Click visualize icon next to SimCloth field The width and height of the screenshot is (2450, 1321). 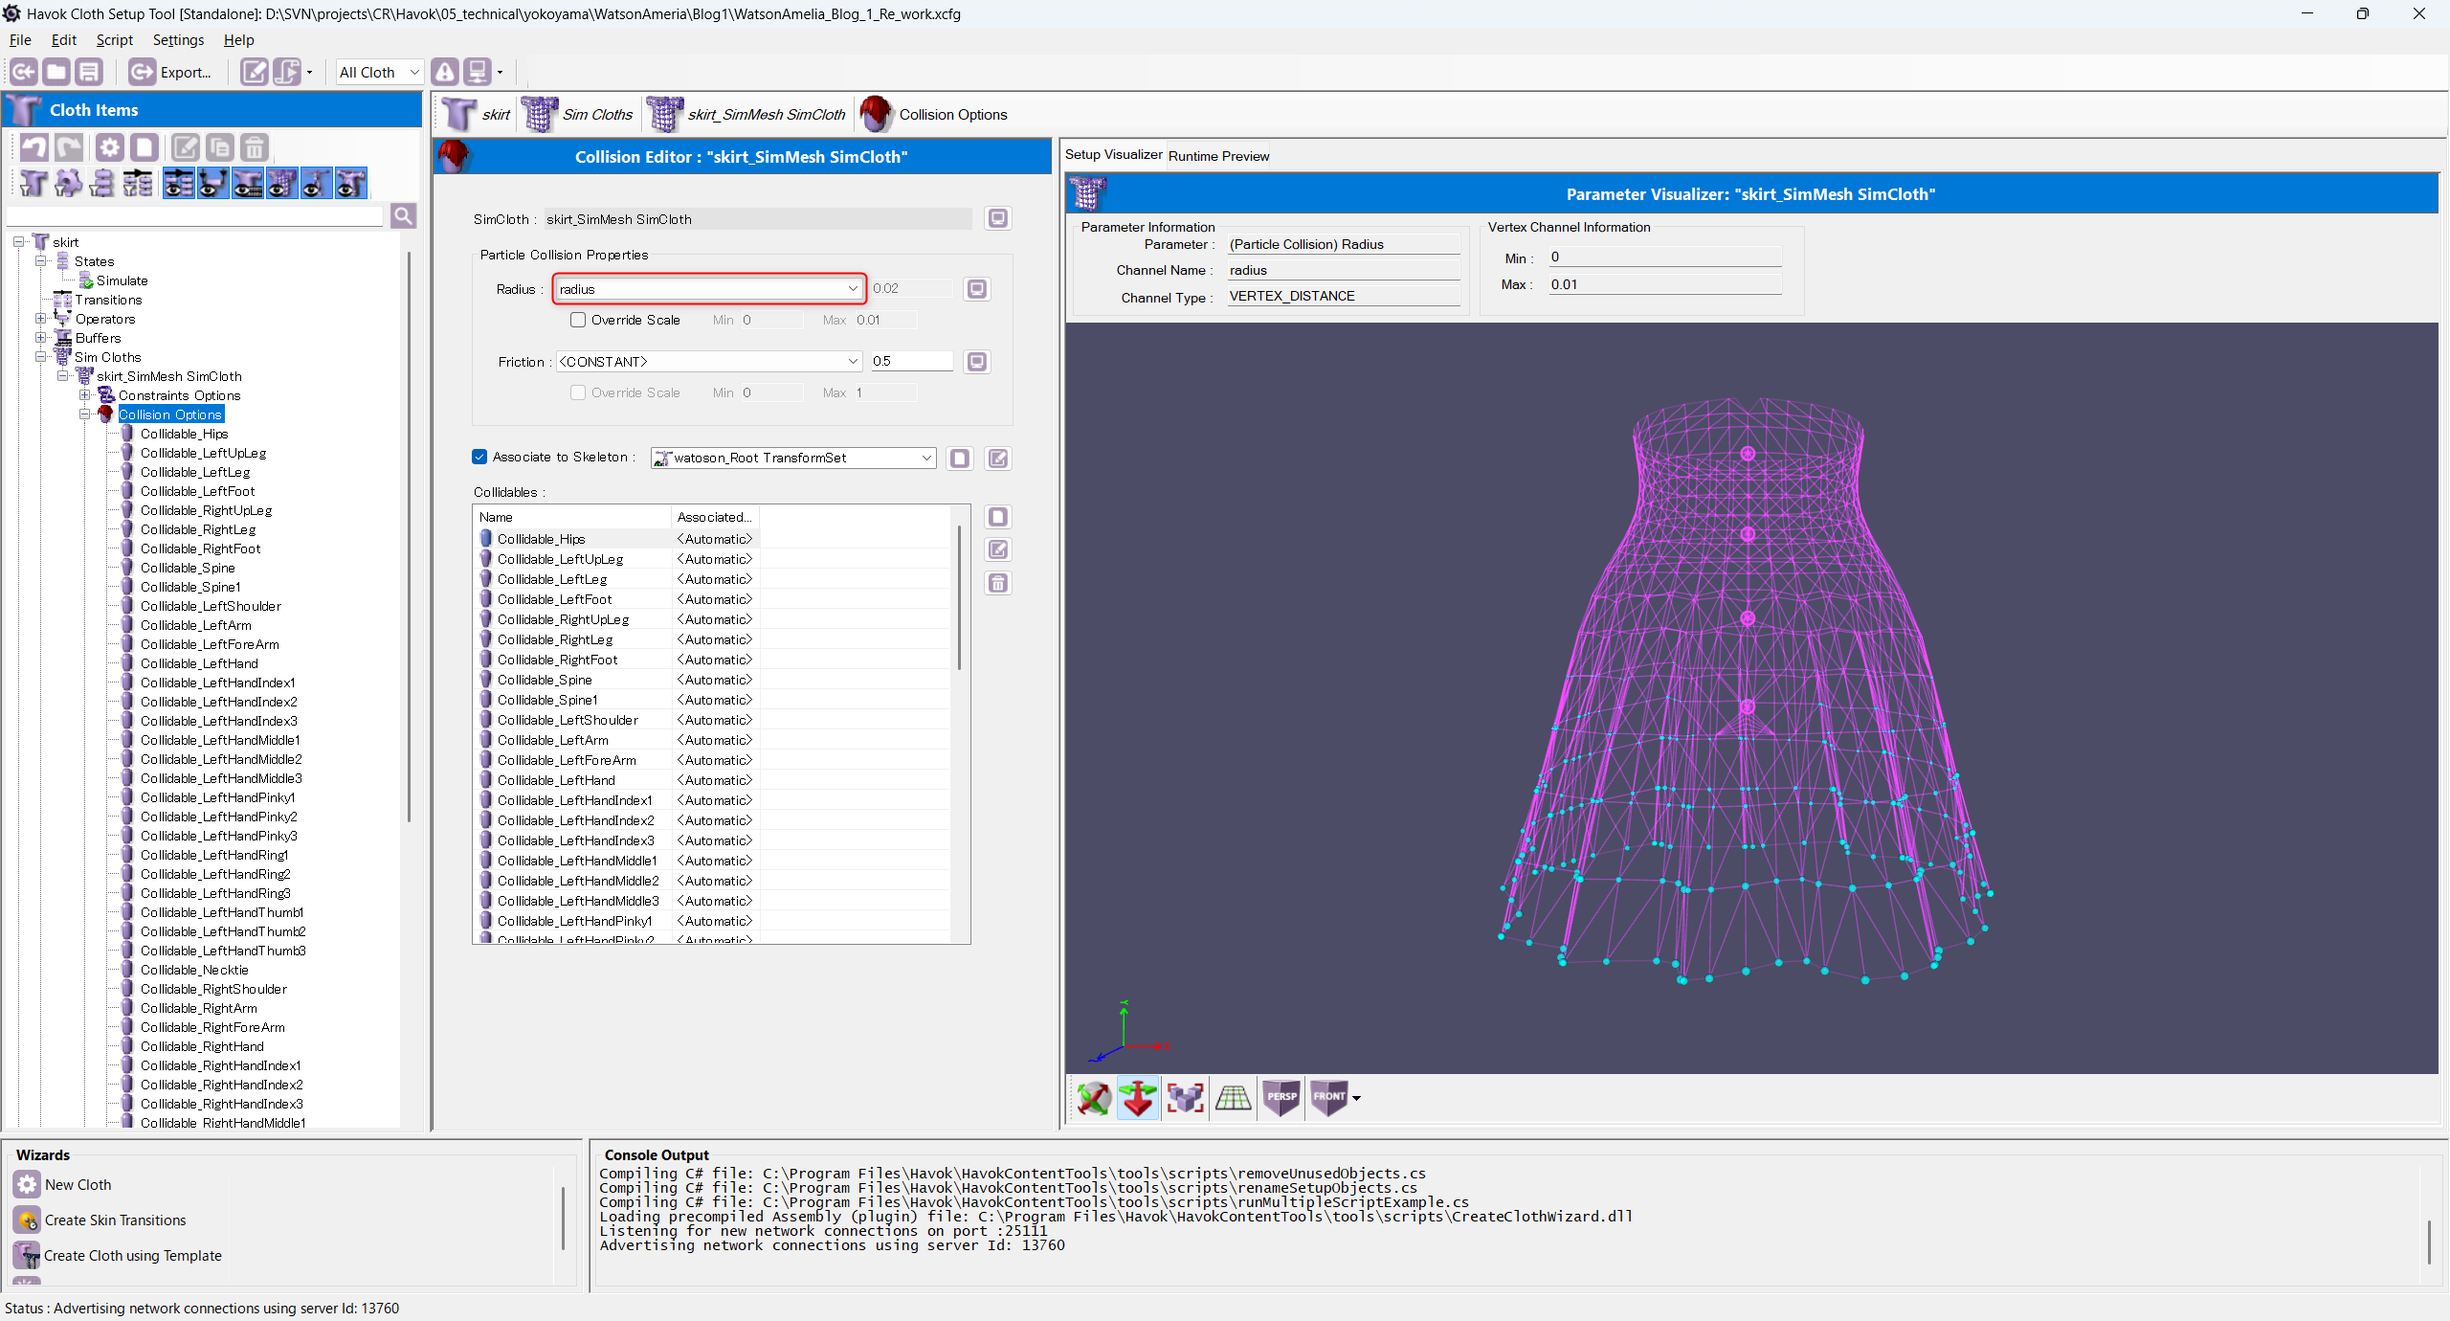(998, 219)
